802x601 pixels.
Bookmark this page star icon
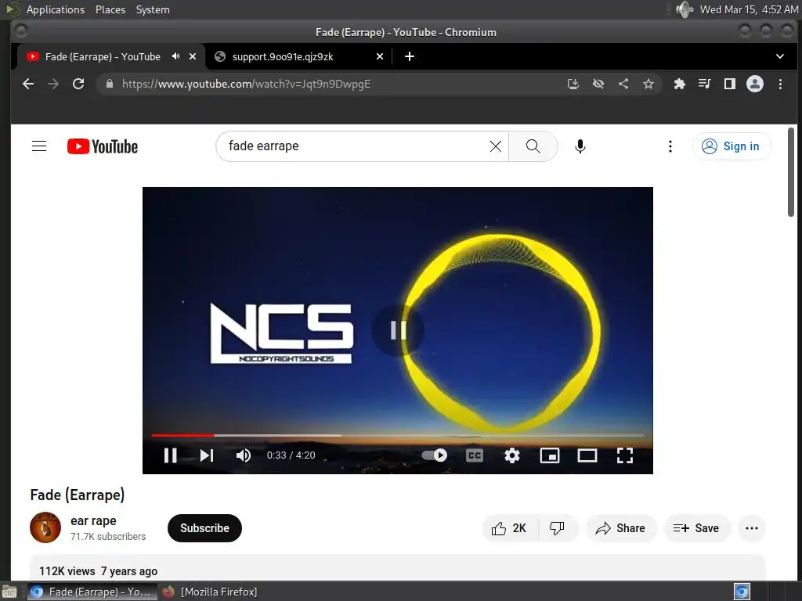[648, 84]
